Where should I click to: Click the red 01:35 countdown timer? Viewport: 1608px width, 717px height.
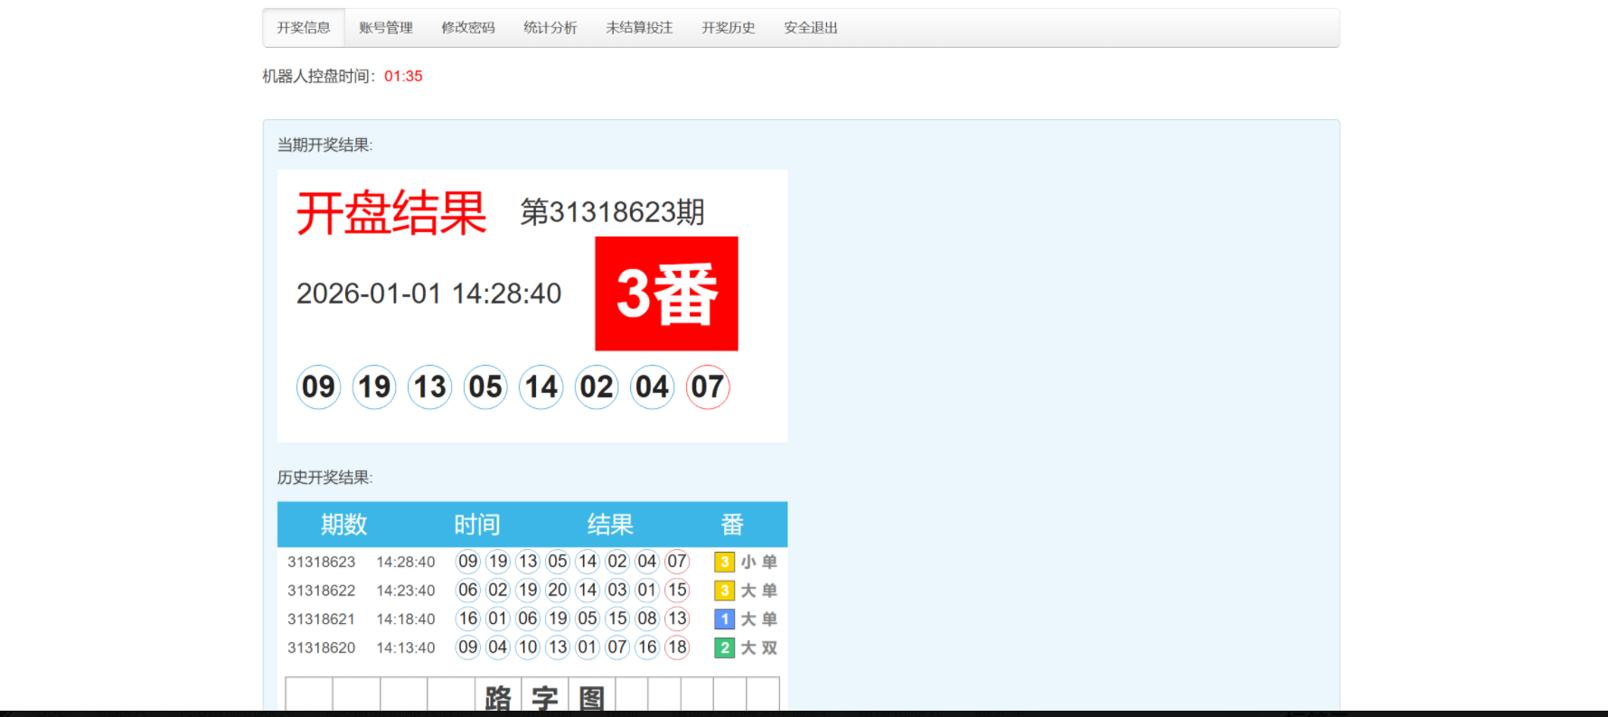click(x=403, y=77)
